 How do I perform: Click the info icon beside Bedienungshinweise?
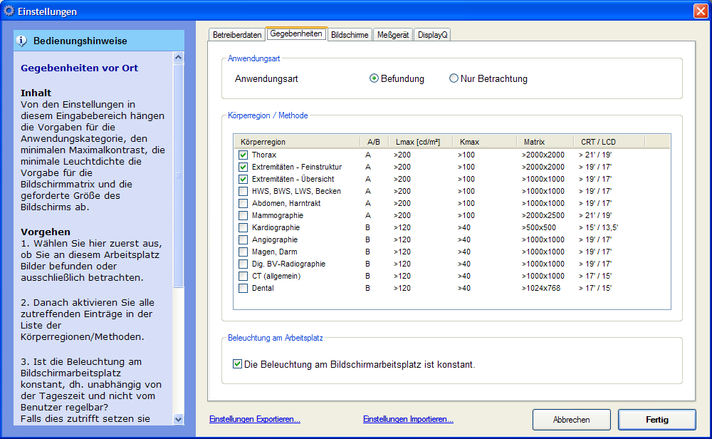(21, 41)
